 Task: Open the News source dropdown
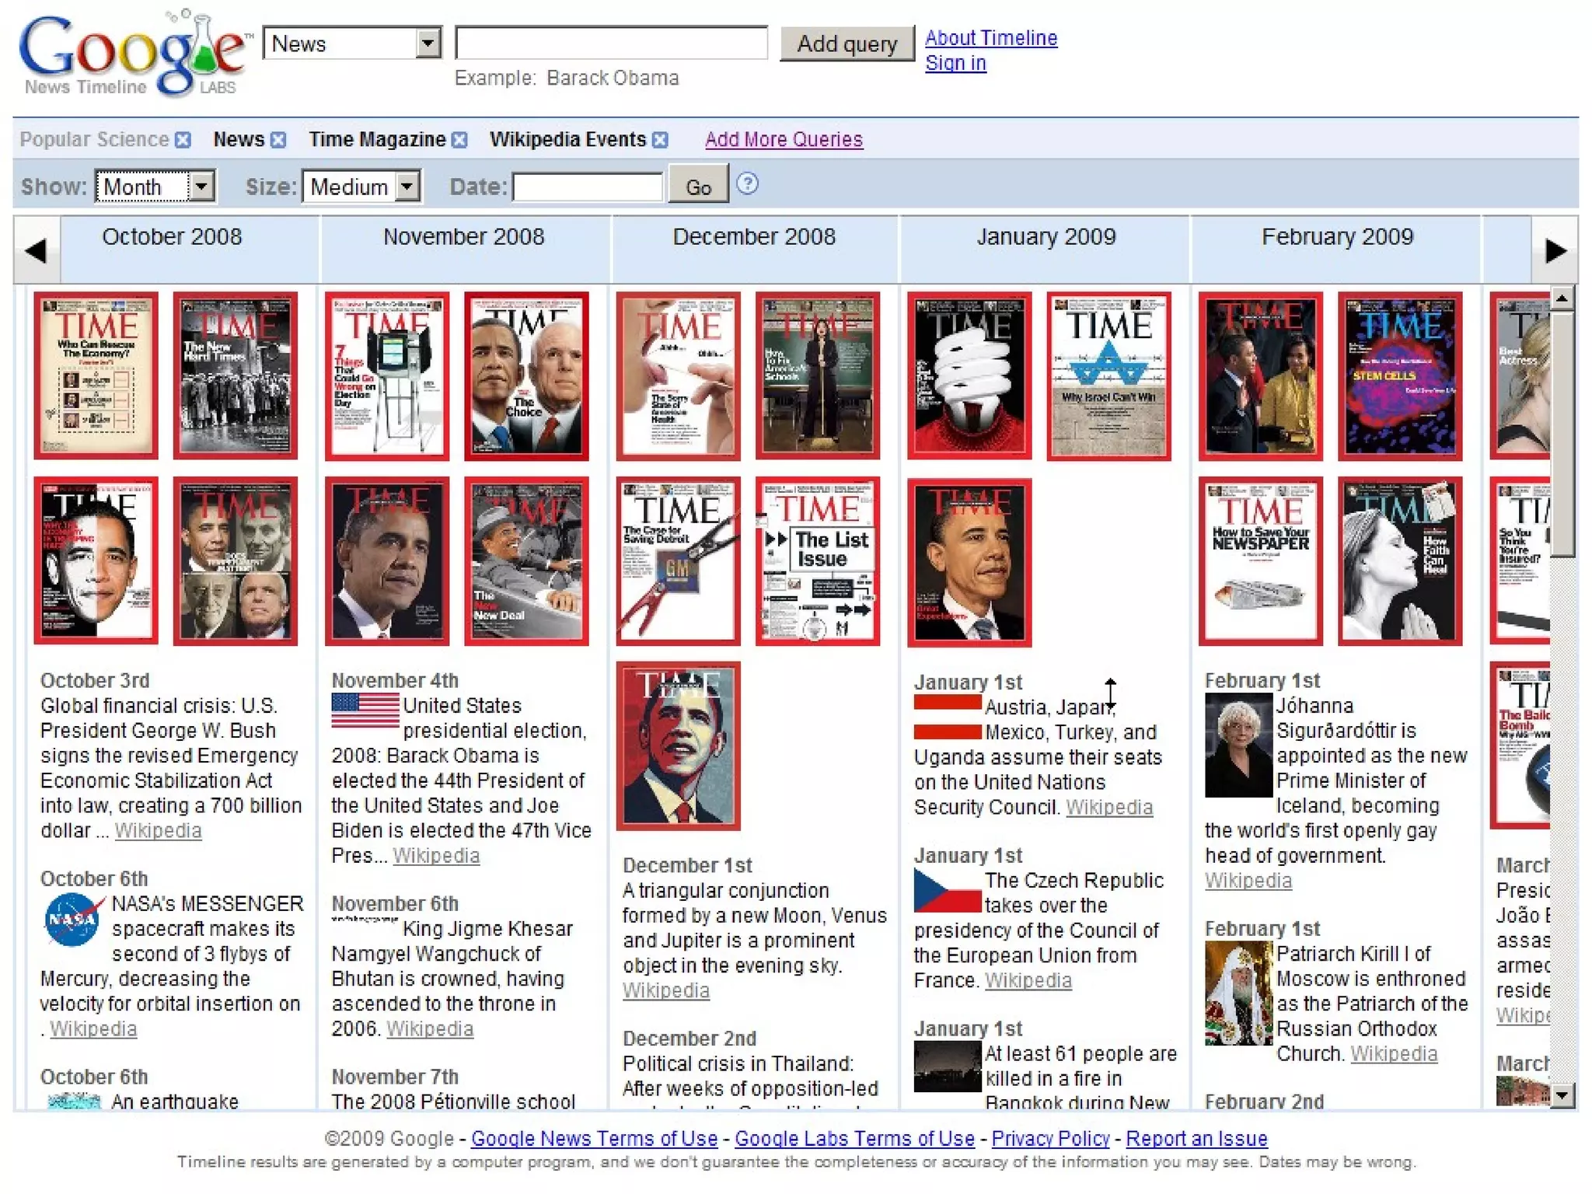(x=428, y=44)
